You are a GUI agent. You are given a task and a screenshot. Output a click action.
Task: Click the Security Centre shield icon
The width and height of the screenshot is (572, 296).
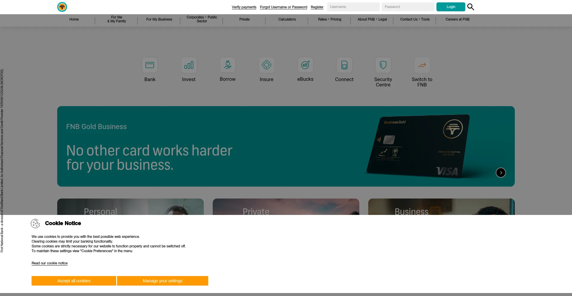point(383,65)
